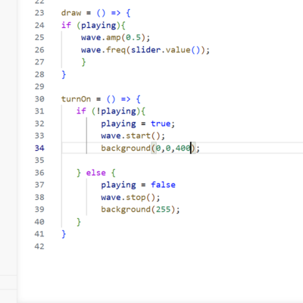Click line number 42 in the gutter
303x303 pixels.
tap(39, 246)
